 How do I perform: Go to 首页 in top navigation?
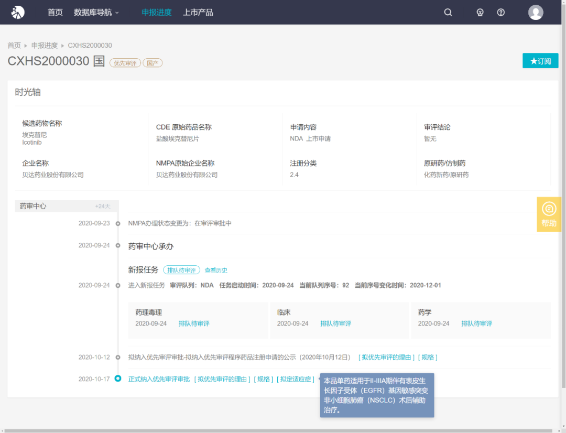(55, 12)
